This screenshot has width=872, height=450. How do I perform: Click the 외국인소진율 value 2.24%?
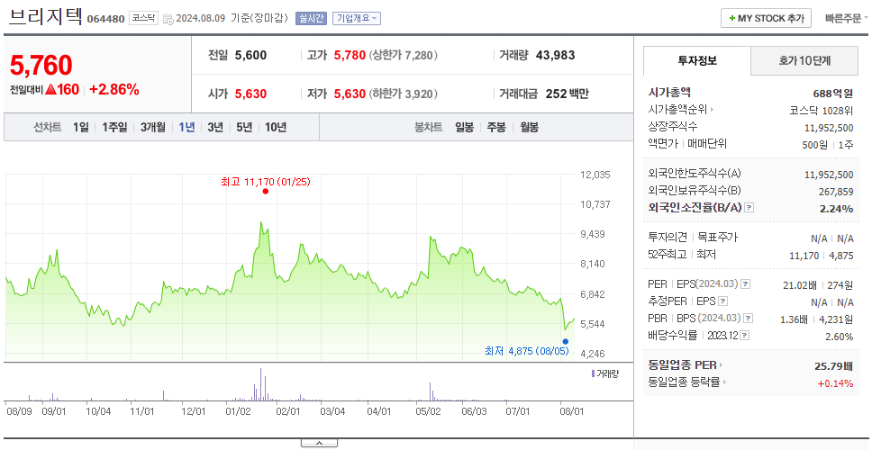pyautogui.click(x=836, y=209)
